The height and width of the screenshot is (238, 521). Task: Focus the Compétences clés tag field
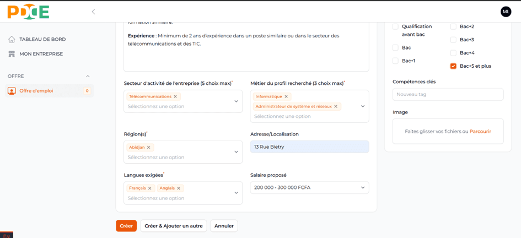[x=448, y=94]
